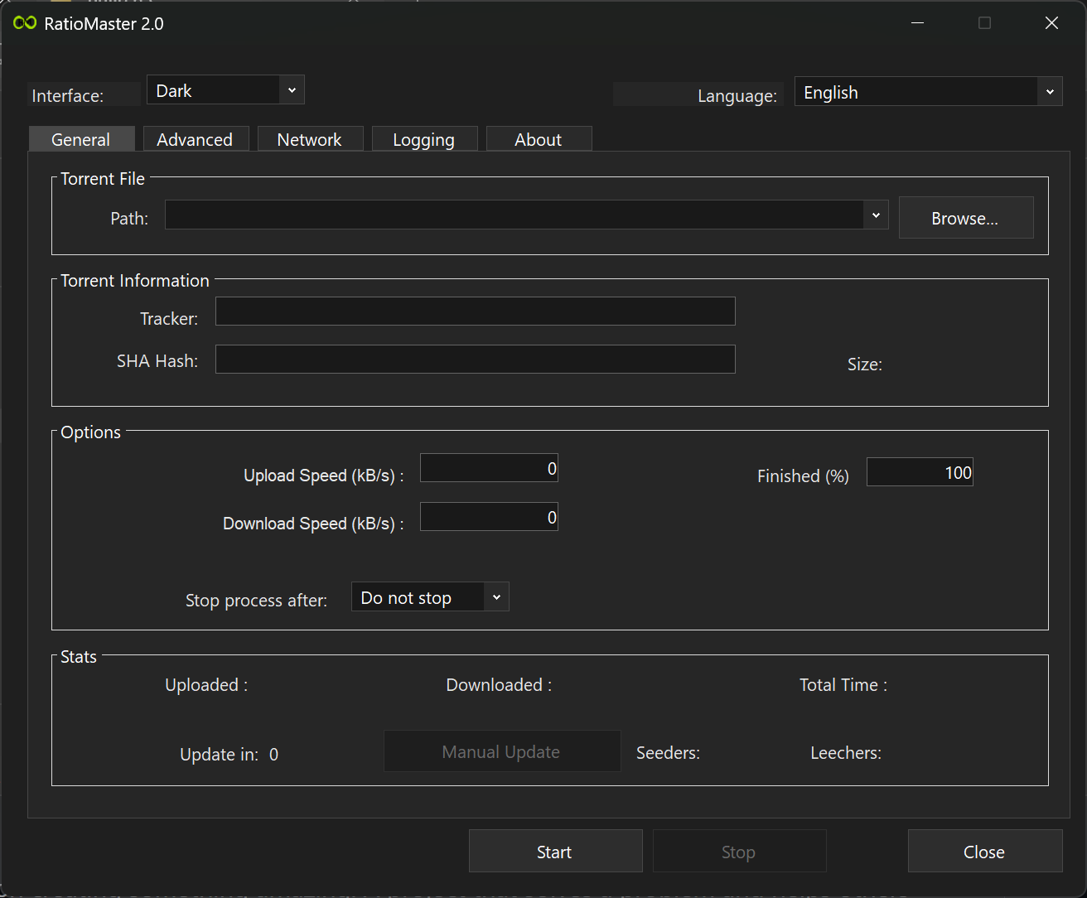Viewport: 1087px width, 898px height.
Task: Open the Interface theme dropdown
Action: [x=225, y=90]
